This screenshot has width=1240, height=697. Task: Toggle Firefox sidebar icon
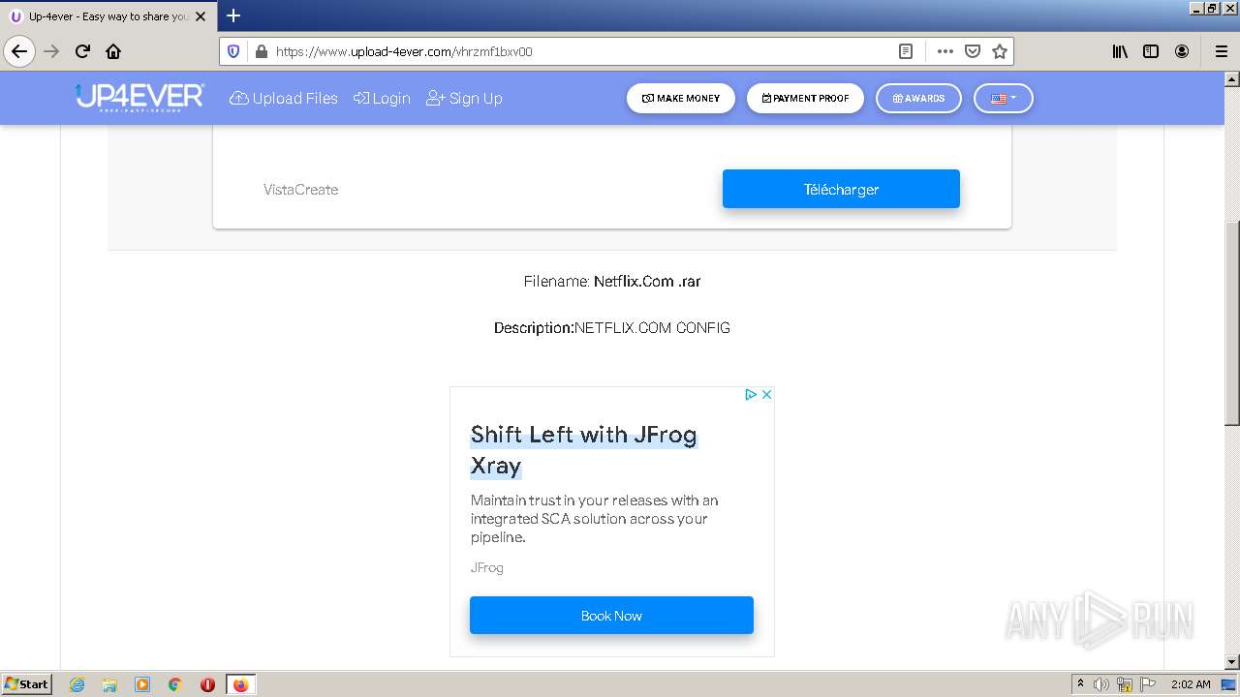[1151, 51]
